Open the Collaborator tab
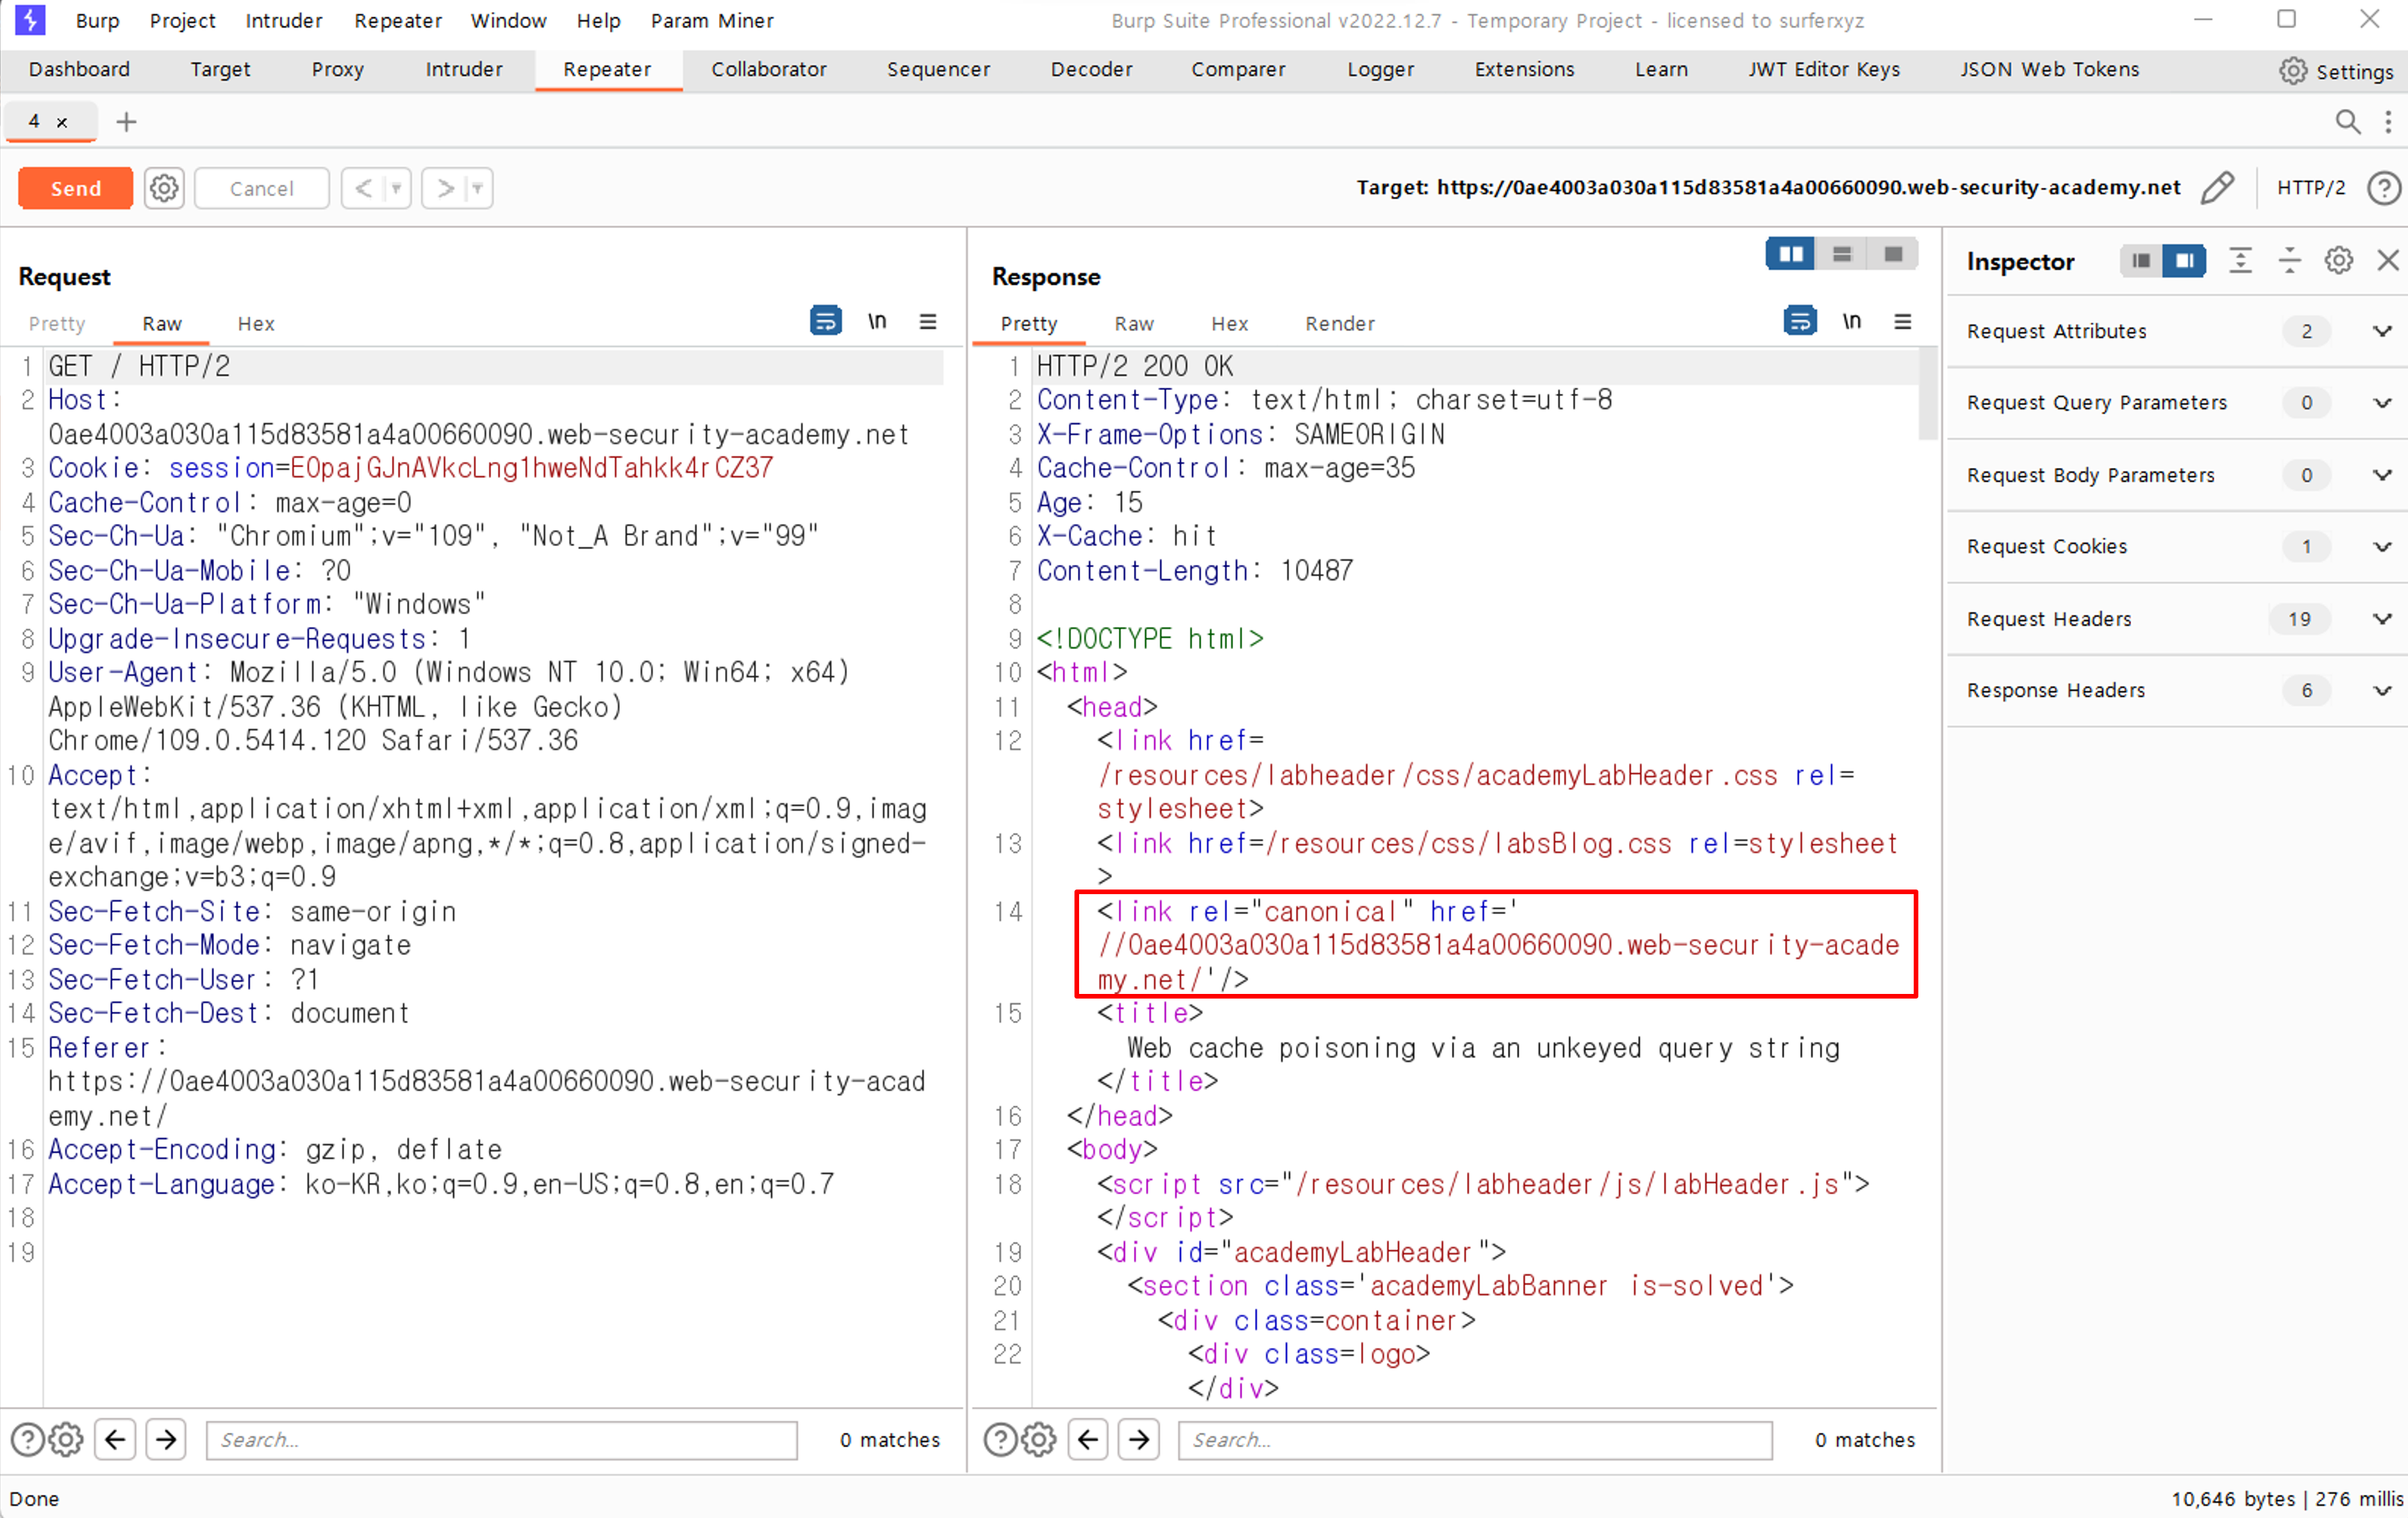The image size is (2408, 1518). click(x=768, y=69)
